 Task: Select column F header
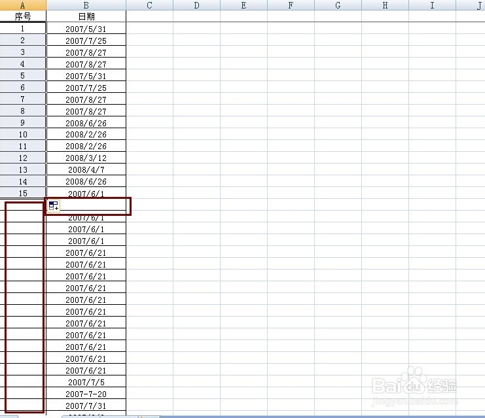pos(291,5)
